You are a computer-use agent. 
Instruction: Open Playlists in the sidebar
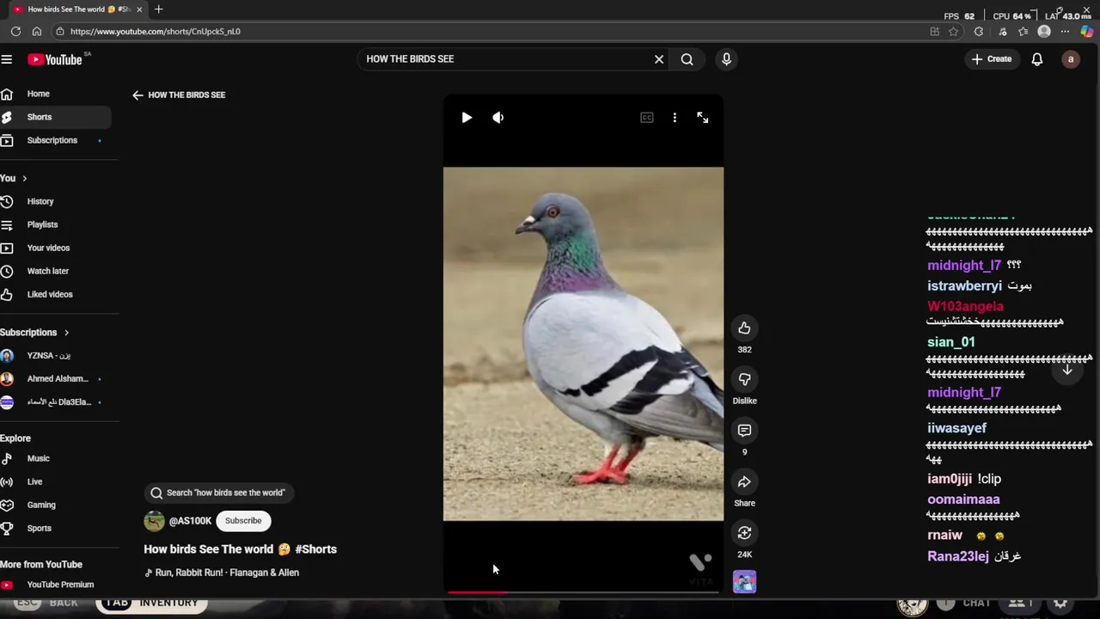55,224
